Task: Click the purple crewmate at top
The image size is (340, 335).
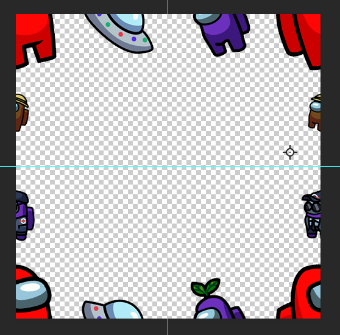Action: pos(221,34)
